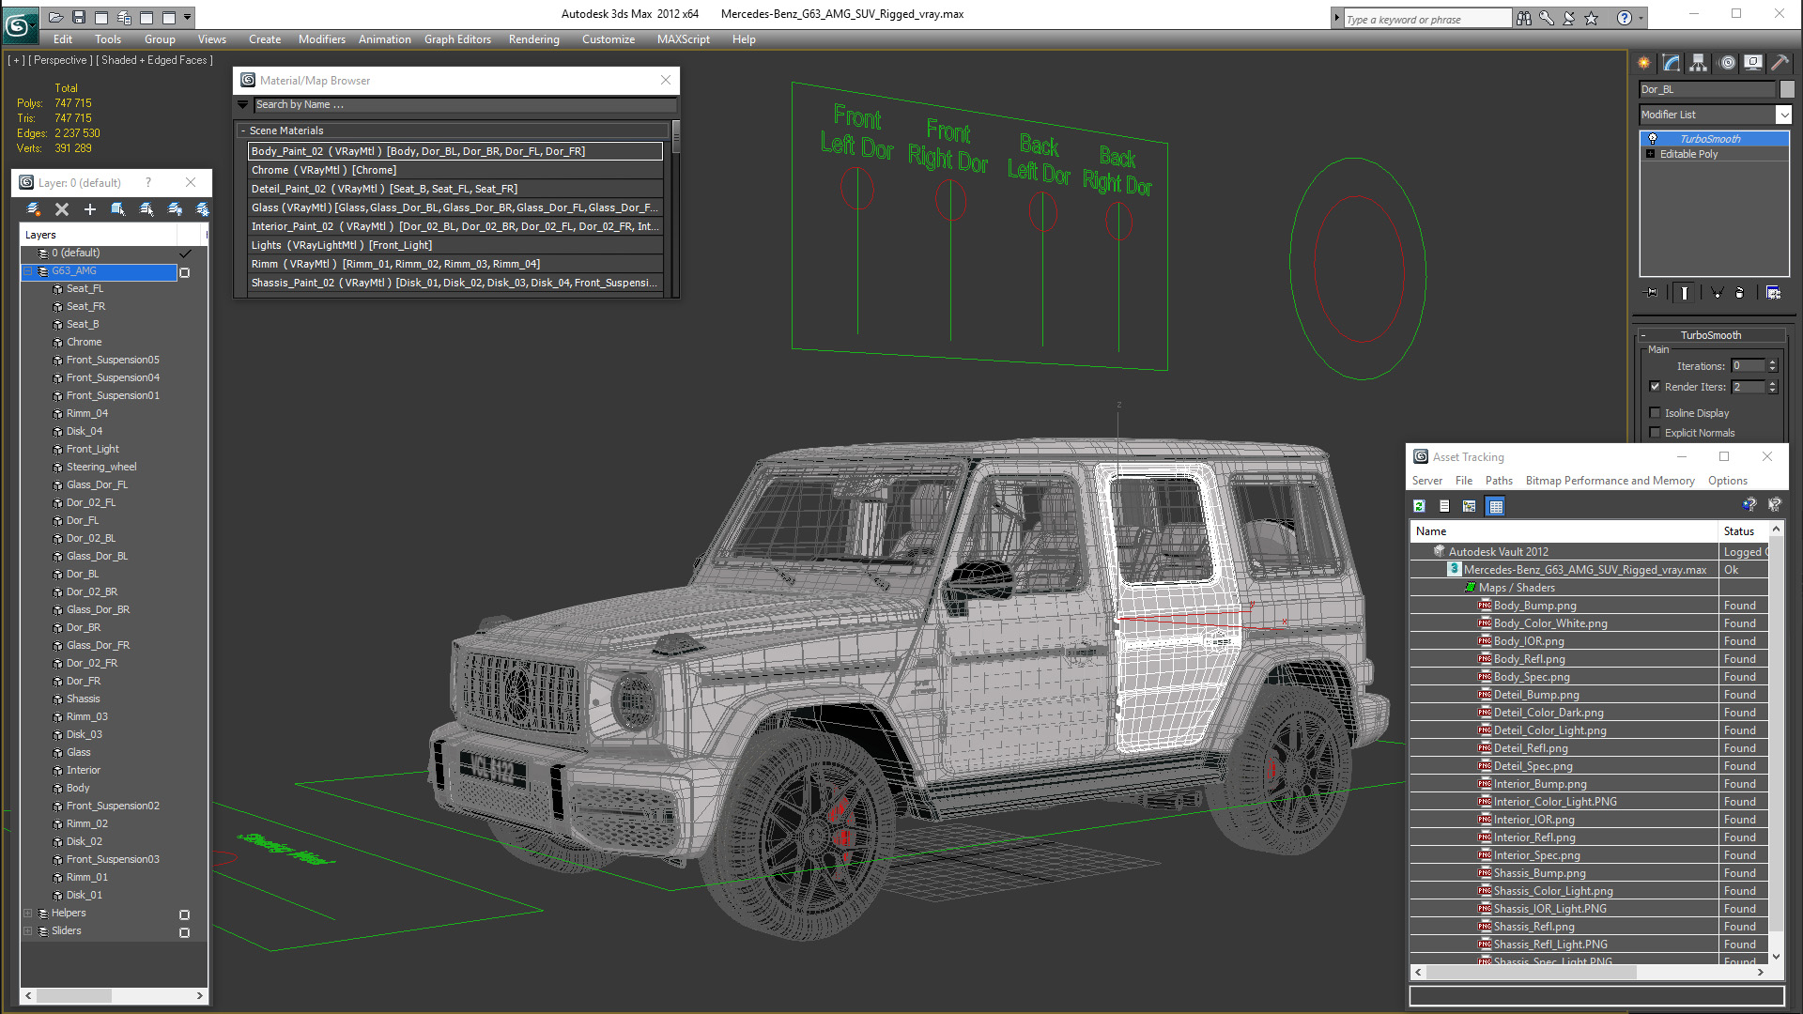
Task: Click the Perspective viewport label
Action: [x=60, y=60]
